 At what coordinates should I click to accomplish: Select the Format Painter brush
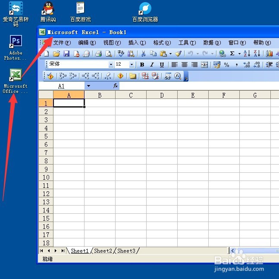178,54
